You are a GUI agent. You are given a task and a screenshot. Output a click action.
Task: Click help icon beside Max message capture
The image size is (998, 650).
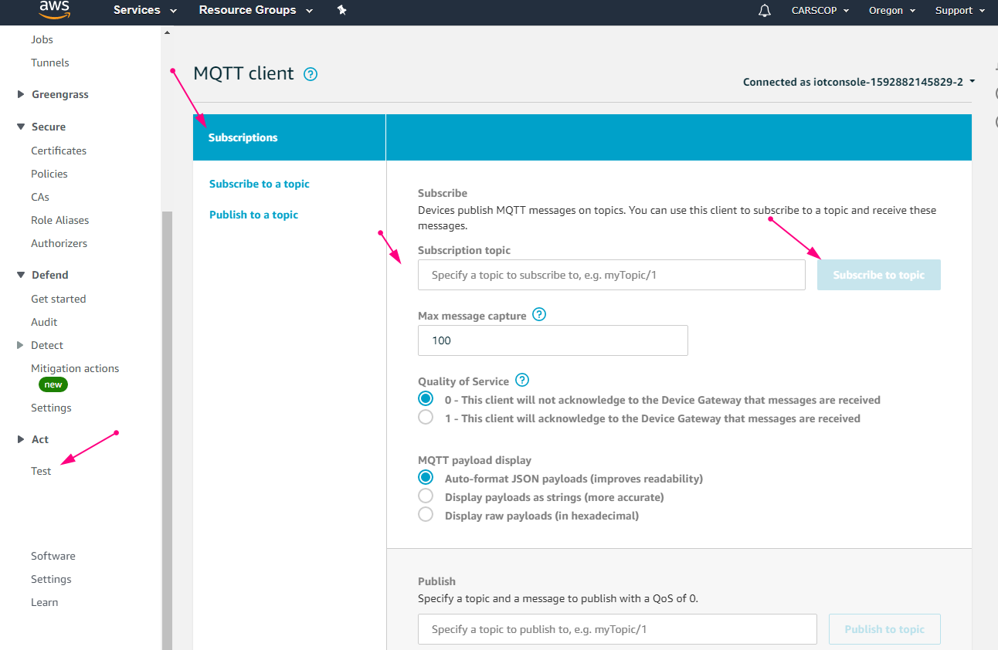(x=539, y=315)
